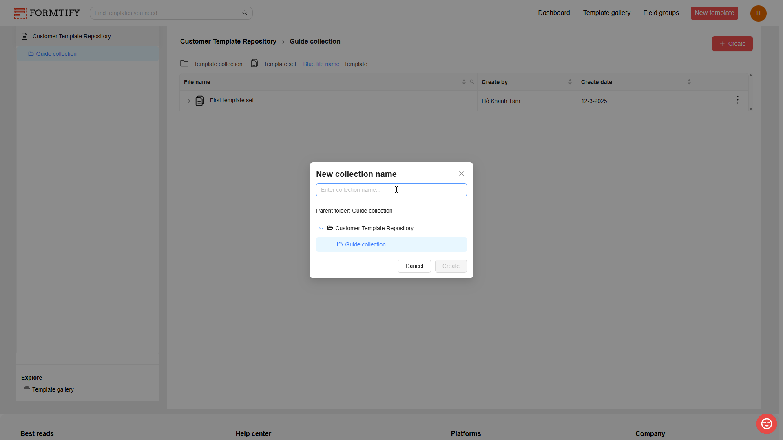Open the chat smiley support widget

click(x=766, y=424)
